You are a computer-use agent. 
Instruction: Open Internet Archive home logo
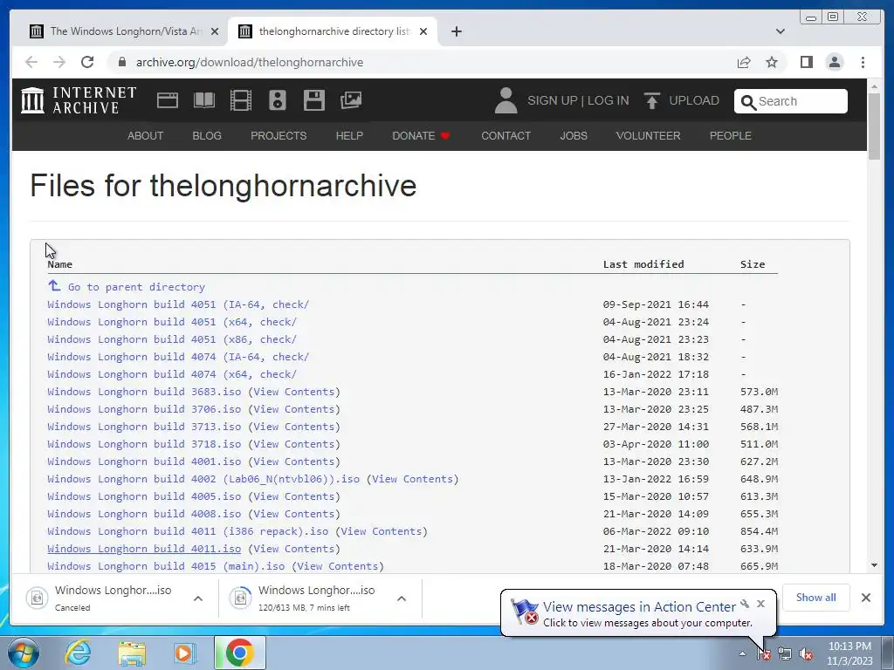79,100
